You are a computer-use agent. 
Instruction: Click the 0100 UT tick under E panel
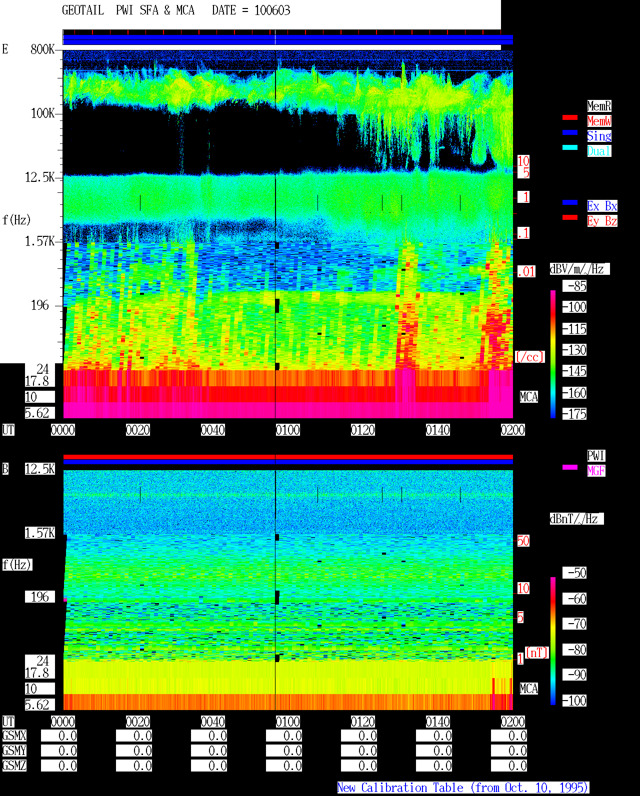(x=288, y=430)
